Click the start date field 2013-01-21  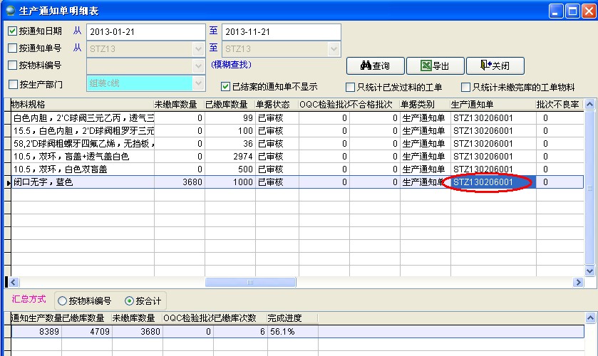pyautogui.click(x=143, y=32)
